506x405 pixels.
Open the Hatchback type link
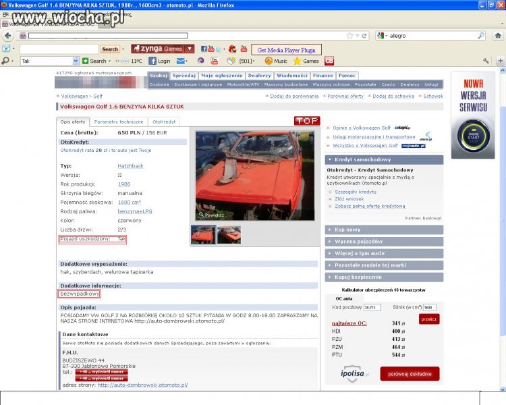click(130, 166)
